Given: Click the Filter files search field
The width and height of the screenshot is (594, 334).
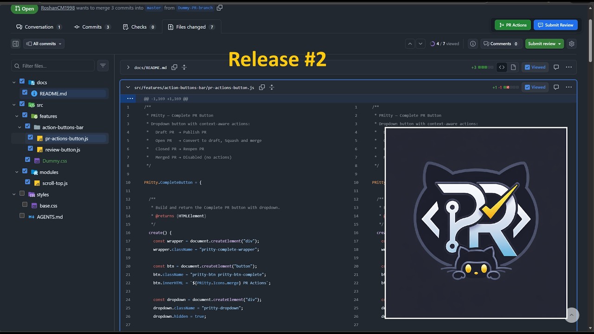Looking at the screenshot, I should (x=53, y=66).
